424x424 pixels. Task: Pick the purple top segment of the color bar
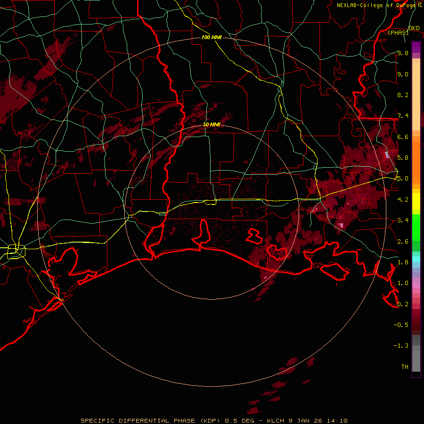[x=416, y=47]
